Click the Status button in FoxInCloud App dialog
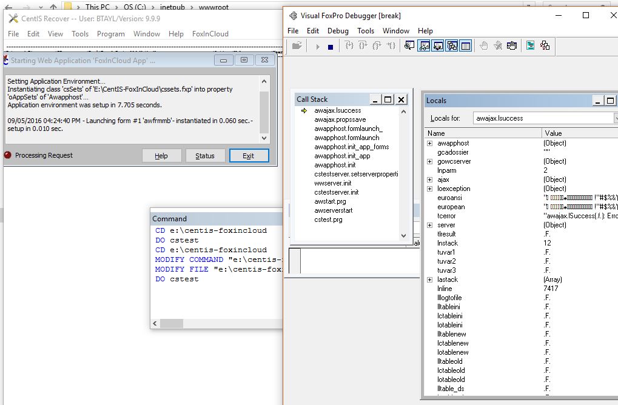Image resolution: width=618 pixels, height=405 pixels. pos(206,156)
